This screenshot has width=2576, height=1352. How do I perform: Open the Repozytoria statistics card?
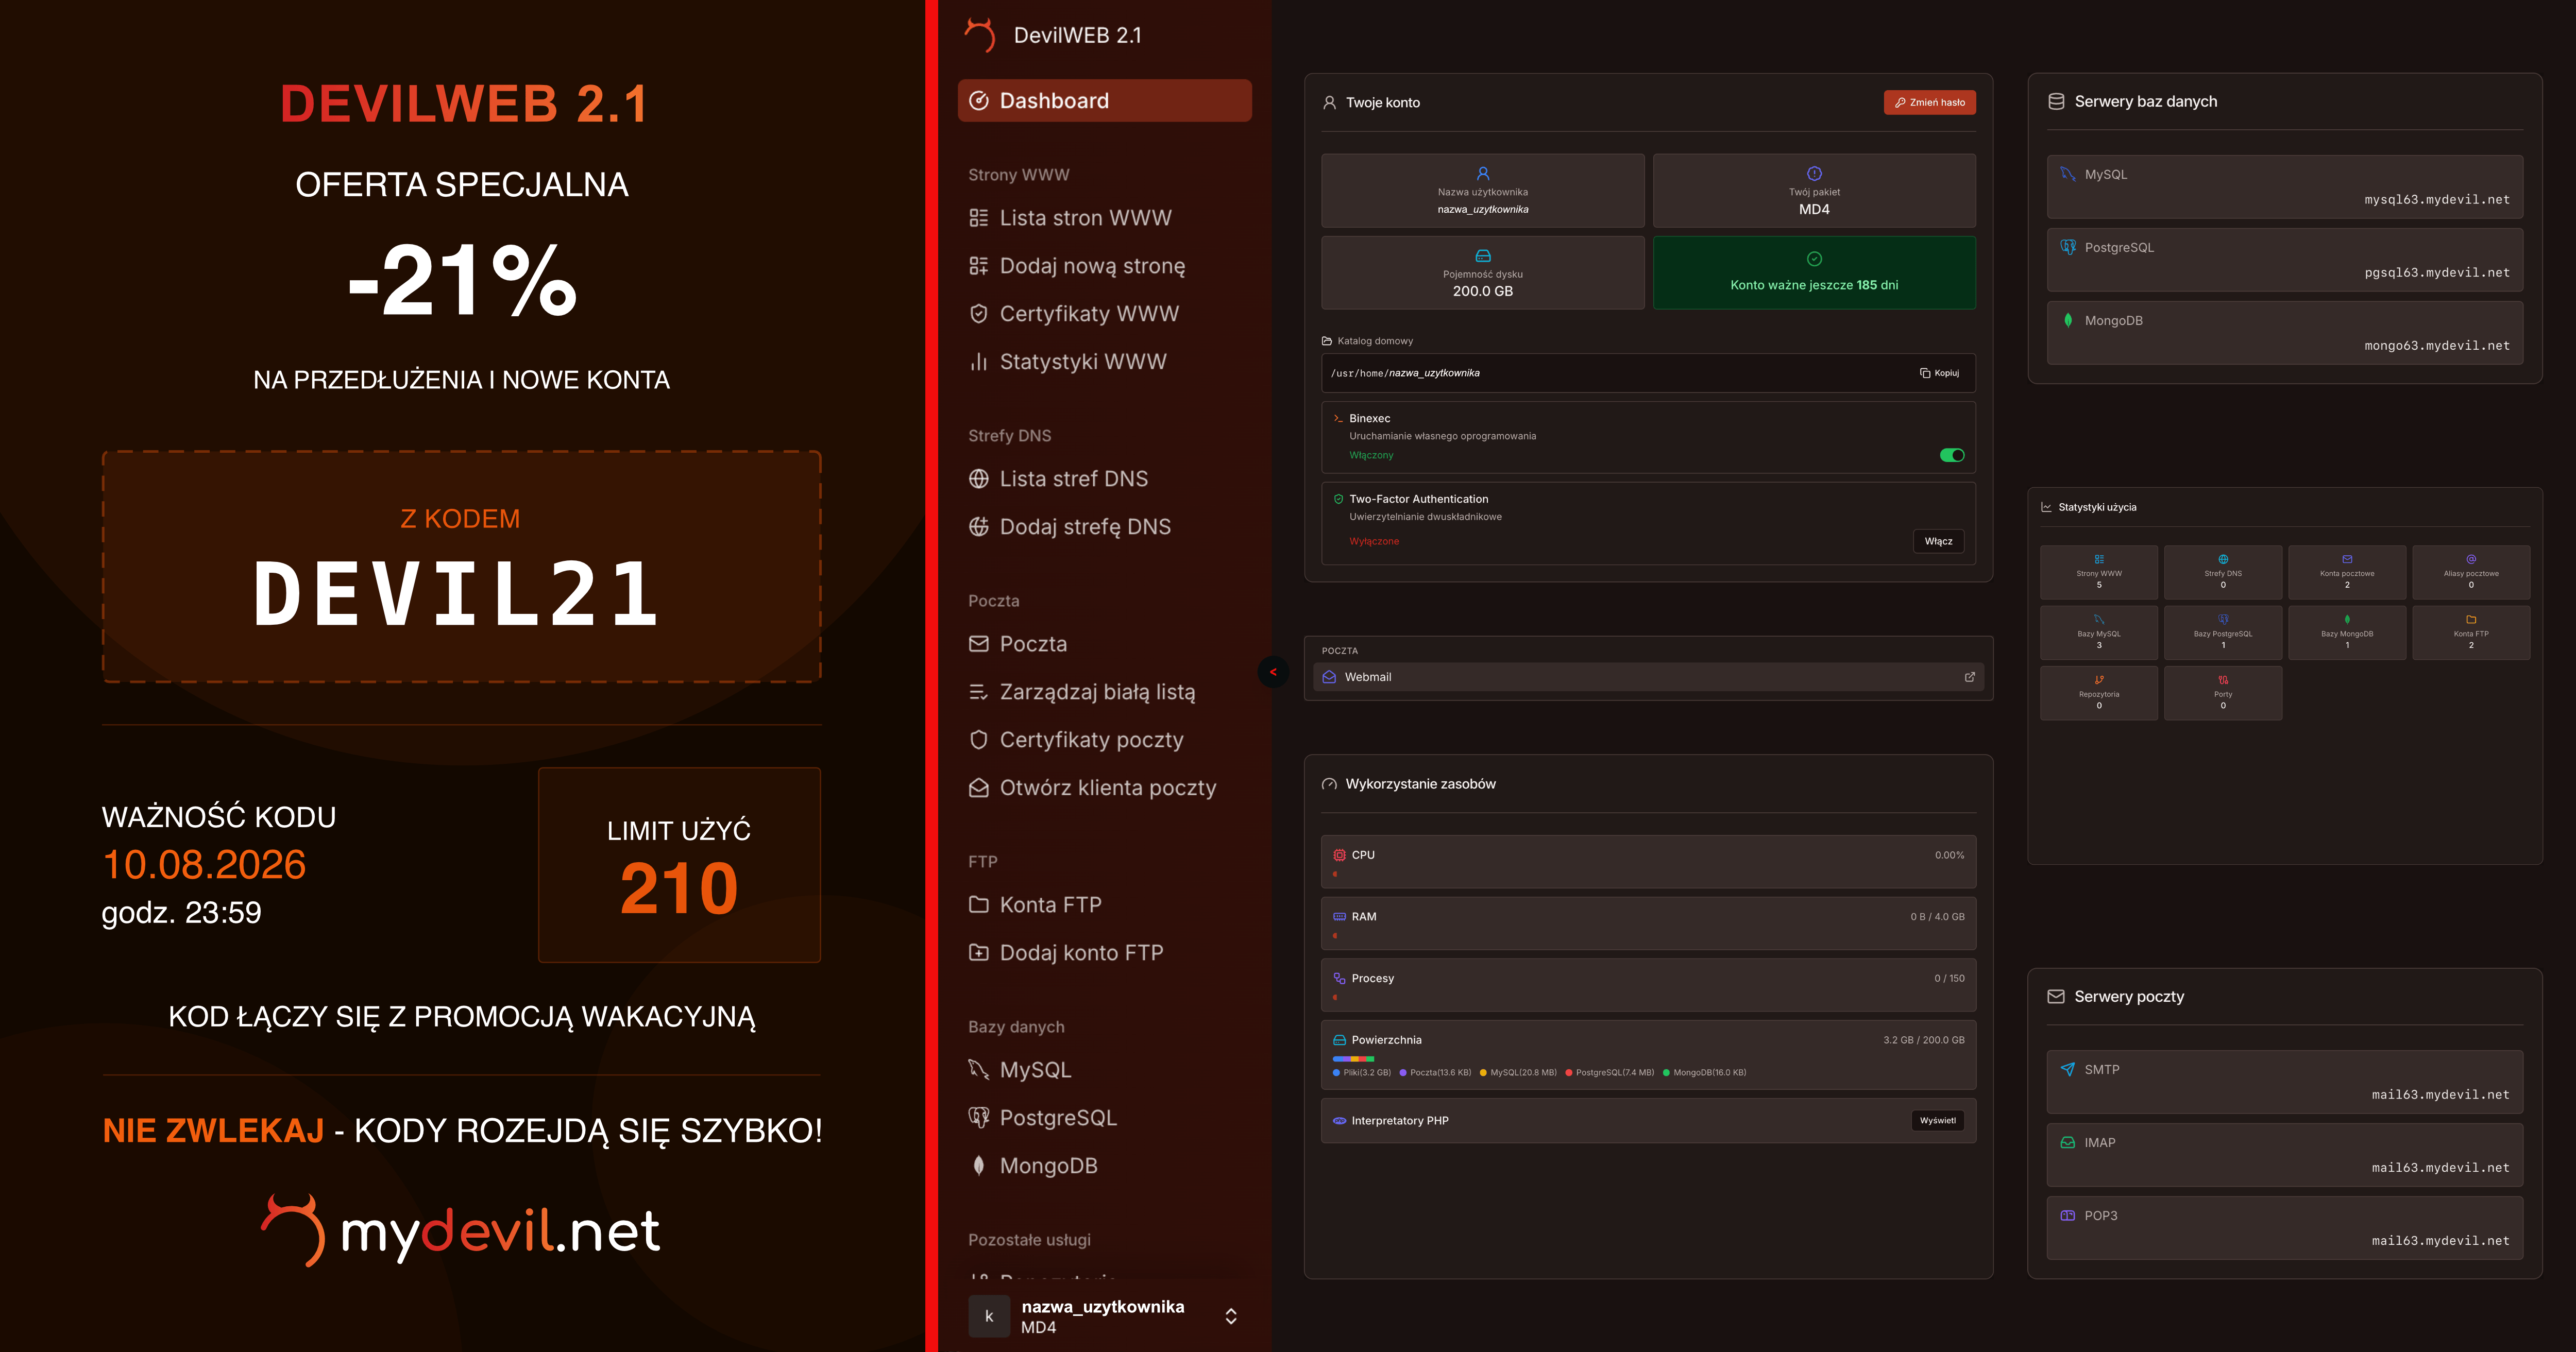tap(2098, 693)
